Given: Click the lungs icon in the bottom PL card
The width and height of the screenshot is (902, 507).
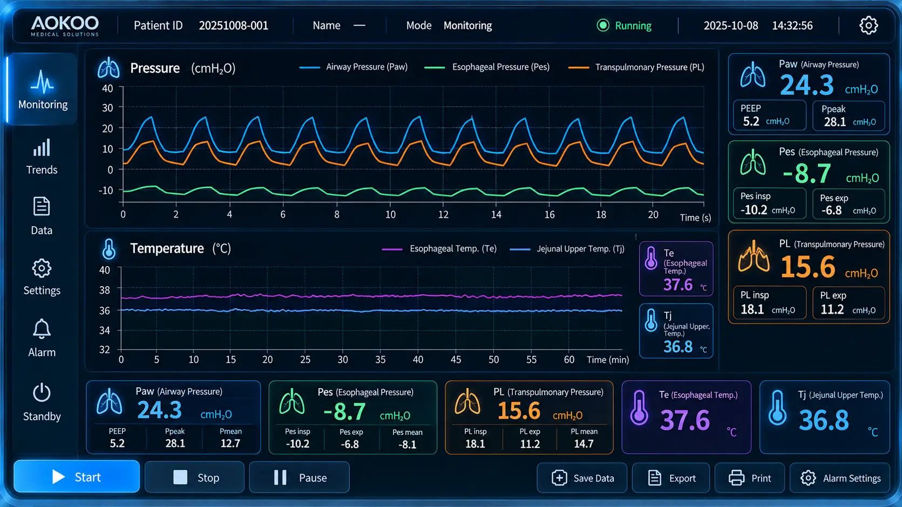Looking at the screenshot, I should tap(467, 402).
